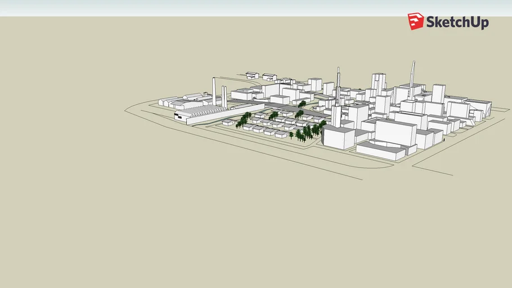Viewport: 512px width, 288px height.
Task: Click the curved road outline at lower right
Action: 433,167
